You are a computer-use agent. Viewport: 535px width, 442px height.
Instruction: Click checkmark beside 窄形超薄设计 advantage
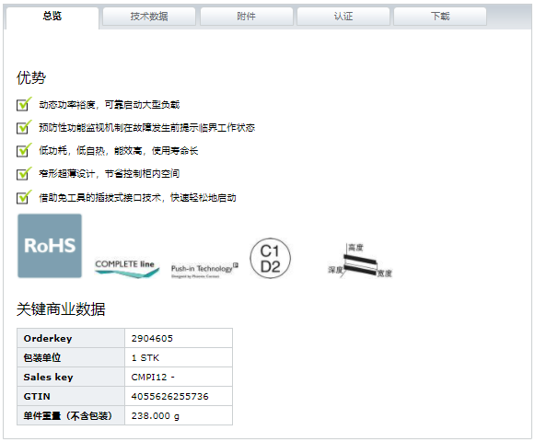[24, 174]
